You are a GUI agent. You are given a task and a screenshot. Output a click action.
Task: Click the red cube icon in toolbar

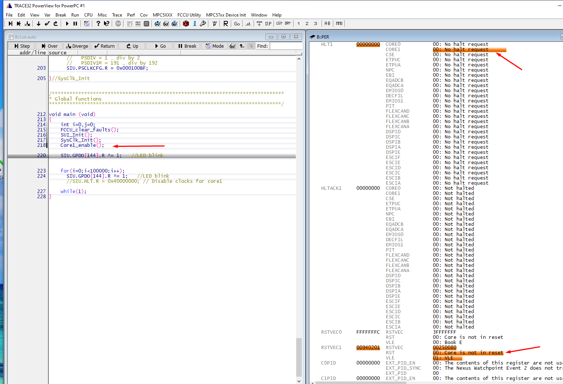pyautogui.click(x=186, y=23)
